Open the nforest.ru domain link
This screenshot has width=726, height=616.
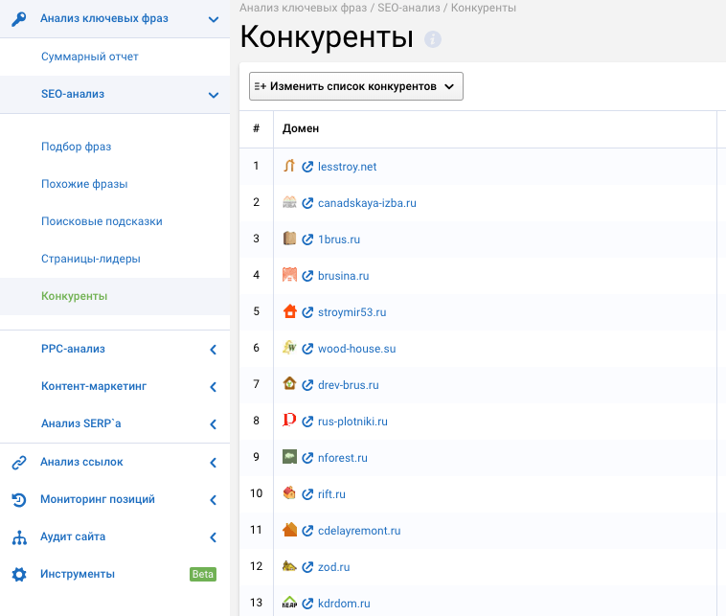click(x=343, y=458)
